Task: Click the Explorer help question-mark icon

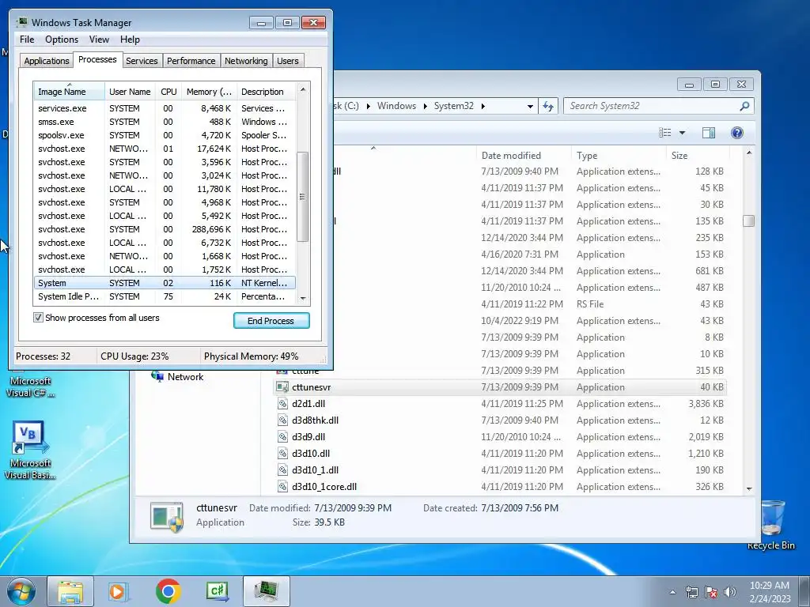Action: point(737,133)
